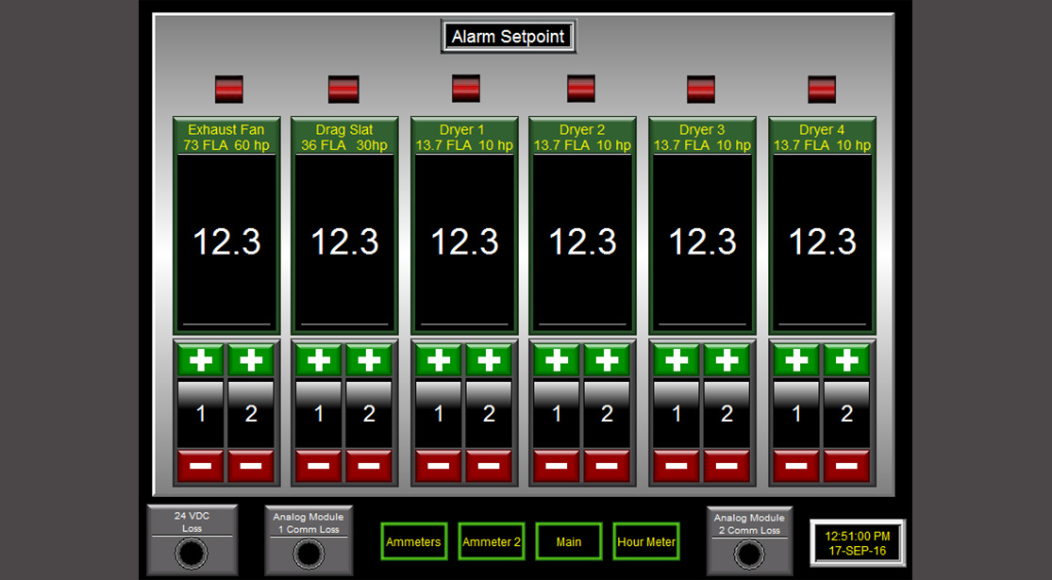Select the Dryer 4 12.3 setpoint display
This screenshot has height=580, width=1052.
point(823,242)
